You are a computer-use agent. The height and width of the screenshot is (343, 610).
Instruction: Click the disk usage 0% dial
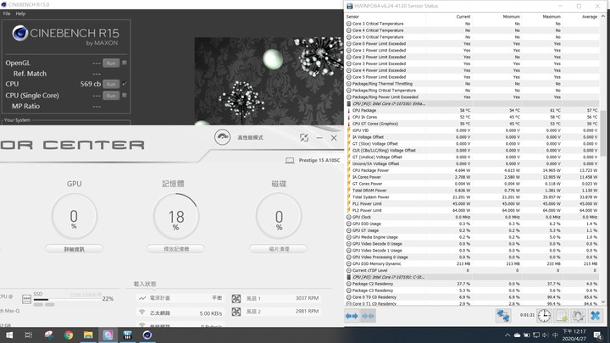click(x=279, y=217)
